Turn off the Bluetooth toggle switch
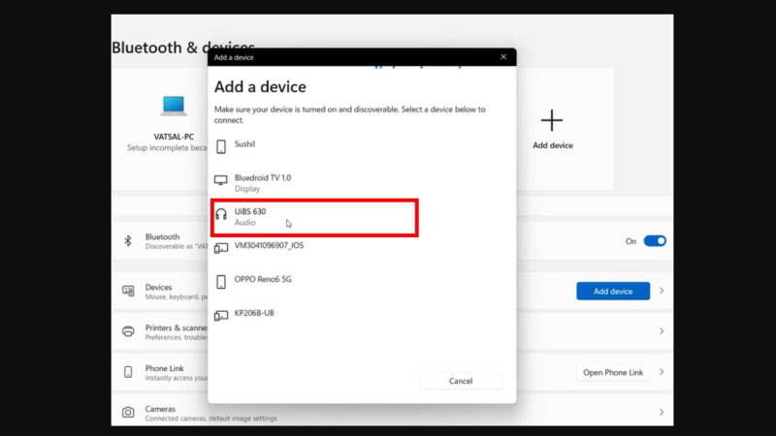Image resolution: width=776 pixels, height=436 pixels. click(x=655, y=241)
